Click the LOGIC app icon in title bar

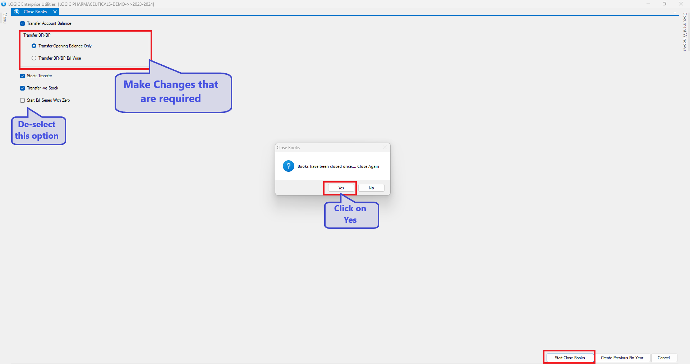(4, 4)
